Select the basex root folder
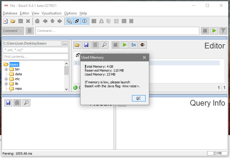 tap(14, 64)
